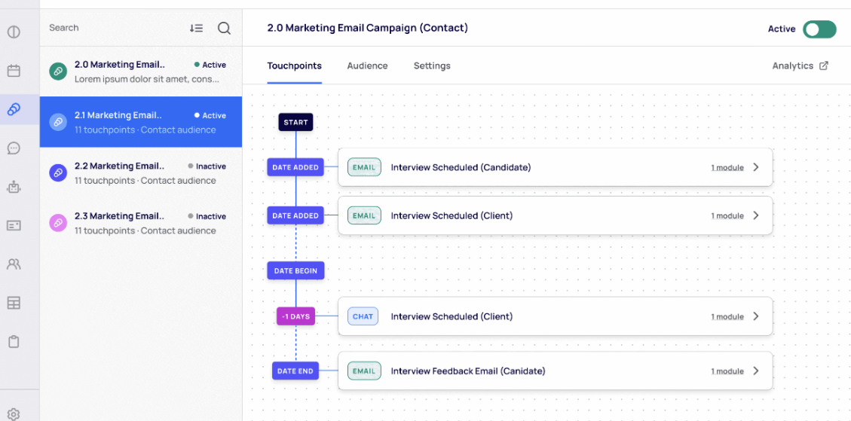
Task: Click the DATE BEGIN timeline marker
Action: (295, 270)
